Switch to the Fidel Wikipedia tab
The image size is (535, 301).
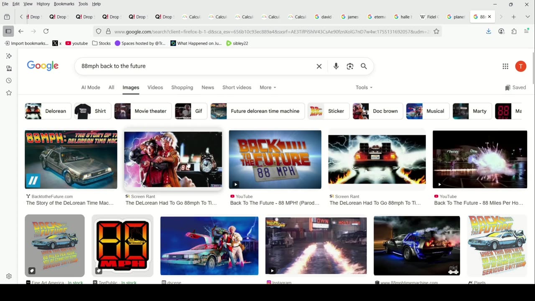pos(429,17)
